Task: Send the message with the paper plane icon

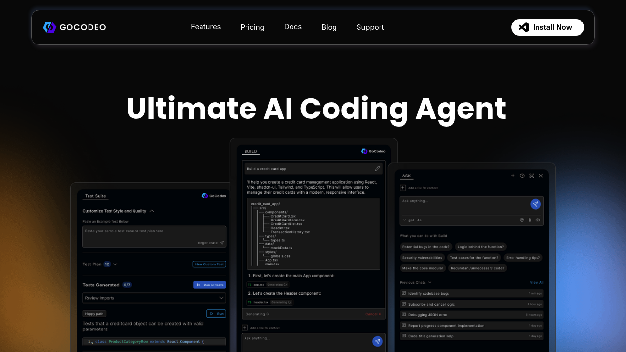Action: coord(536,204)
